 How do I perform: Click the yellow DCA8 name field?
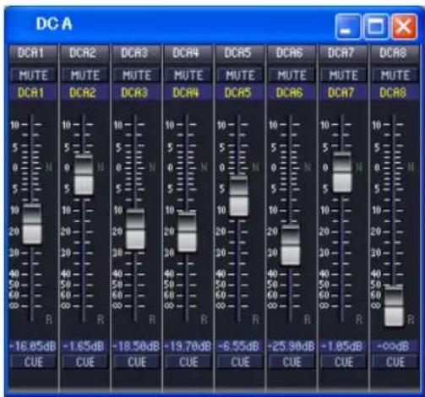point(395,93)
